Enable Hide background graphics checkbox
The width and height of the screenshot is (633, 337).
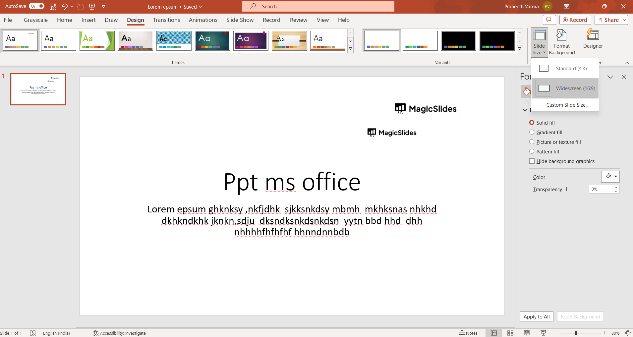[x=532, y=161]
